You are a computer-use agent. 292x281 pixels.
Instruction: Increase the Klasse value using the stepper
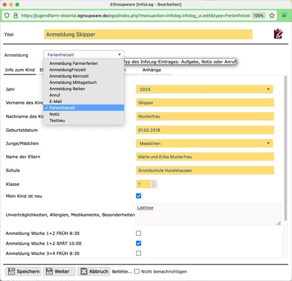[x=154, y=182]
